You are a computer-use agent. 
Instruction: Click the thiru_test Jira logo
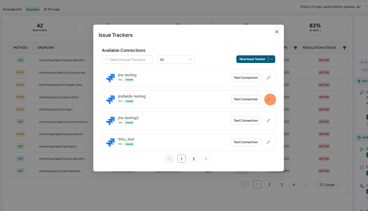[x=110, y=142]
